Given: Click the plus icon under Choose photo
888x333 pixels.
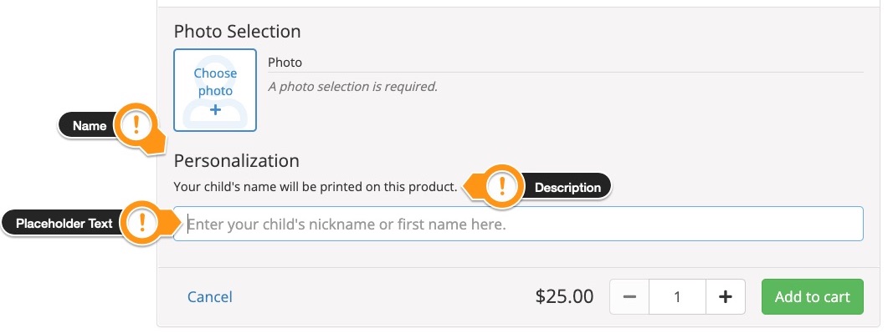Looking at the screenshot, I should (215, 110).
